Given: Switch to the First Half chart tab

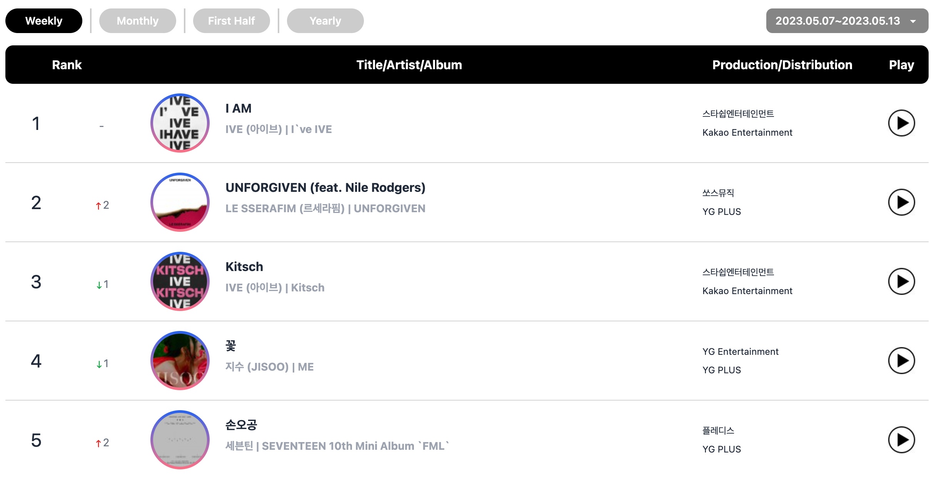Looking at the screenshot, I should (232, 21).
